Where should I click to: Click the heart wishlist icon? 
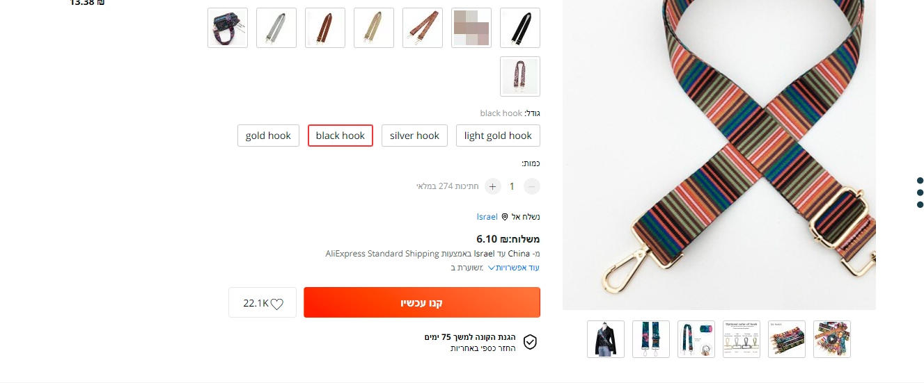click(277, 304)
